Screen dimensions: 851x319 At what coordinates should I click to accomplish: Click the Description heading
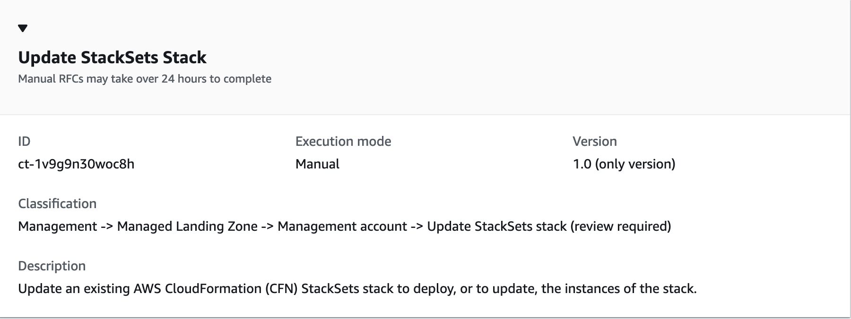click(x=52, y=266)
